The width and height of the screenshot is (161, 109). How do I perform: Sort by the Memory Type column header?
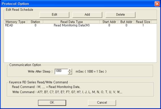(x=16, y=22)
